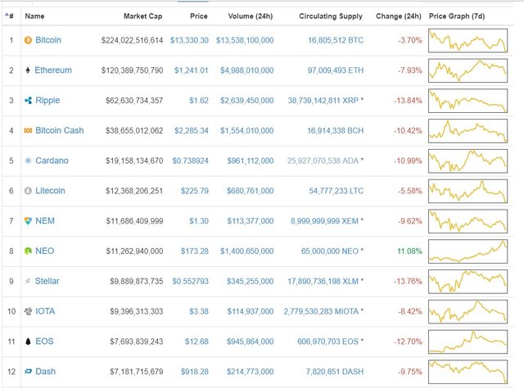Open the Cardano name link
The image size is (524, 389).
pyautogui.click(x=52, y=161)
